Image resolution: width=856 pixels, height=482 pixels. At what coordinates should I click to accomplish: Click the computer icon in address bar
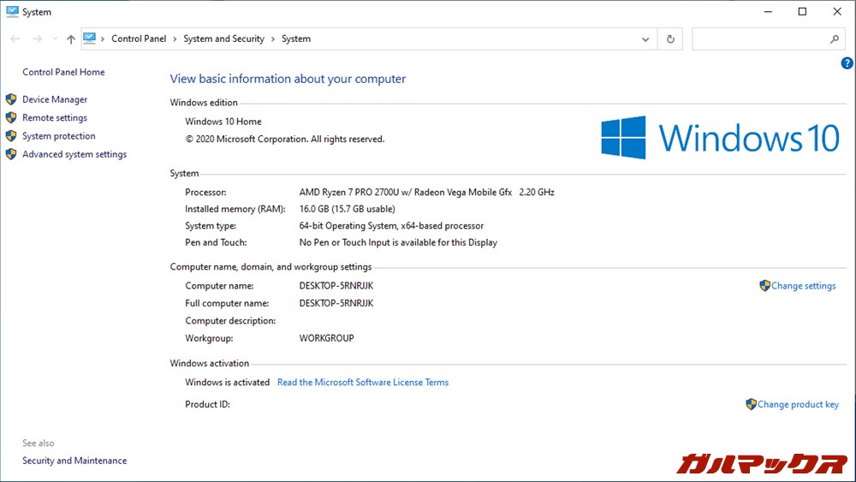[x=90, y=39]
